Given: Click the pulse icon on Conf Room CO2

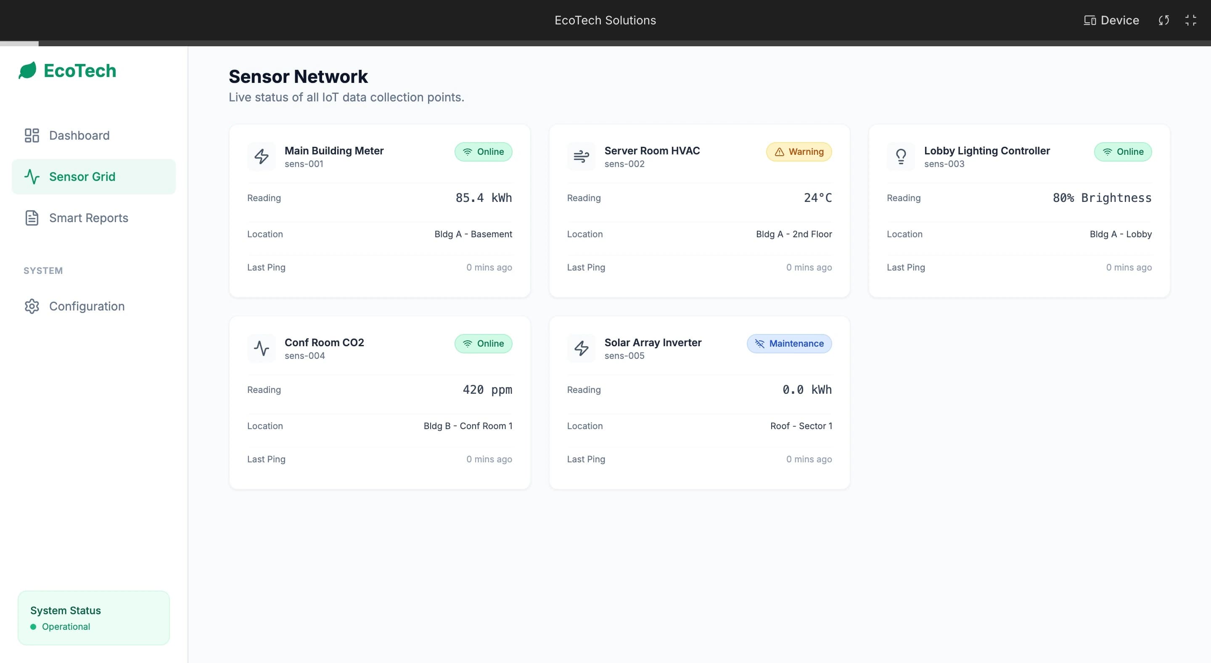Looking at the screenshot, I should (262, 348).
